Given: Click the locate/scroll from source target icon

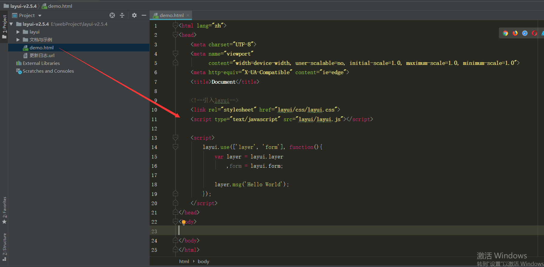Looking at the screenshot, I should click(112, 15).
